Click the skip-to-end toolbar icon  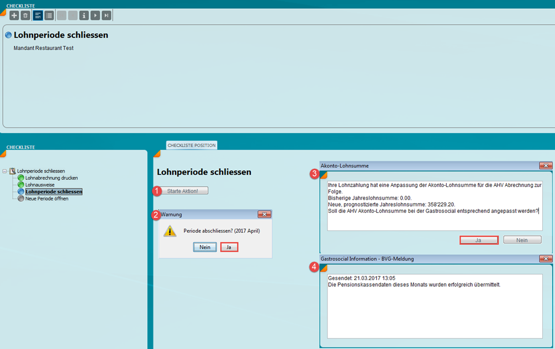106,15
